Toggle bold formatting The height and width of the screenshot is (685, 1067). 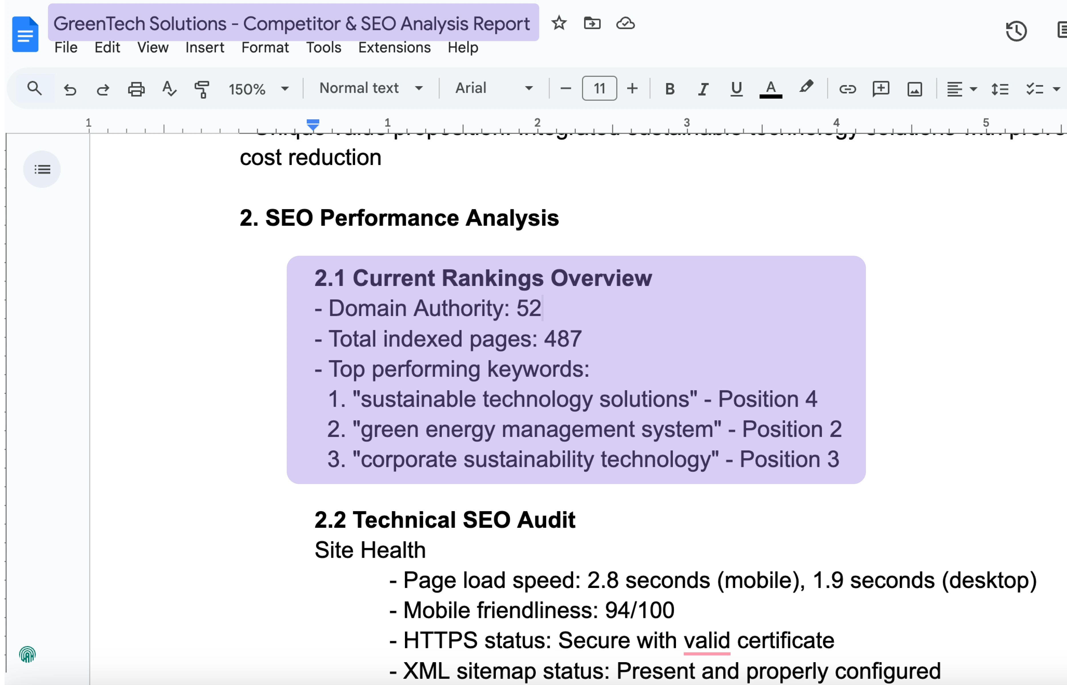coord(670,89)
